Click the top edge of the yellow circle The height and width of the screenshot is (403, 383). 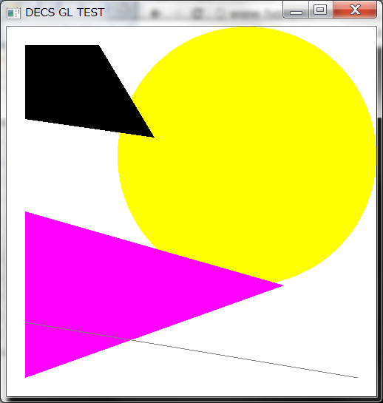pos(247,27)
